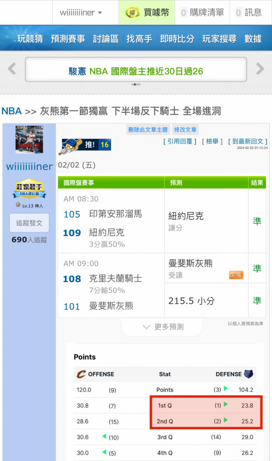The image size is (272, 461).
Task: Toggle 追蹤發文 follow button
Action: (29, 223)
